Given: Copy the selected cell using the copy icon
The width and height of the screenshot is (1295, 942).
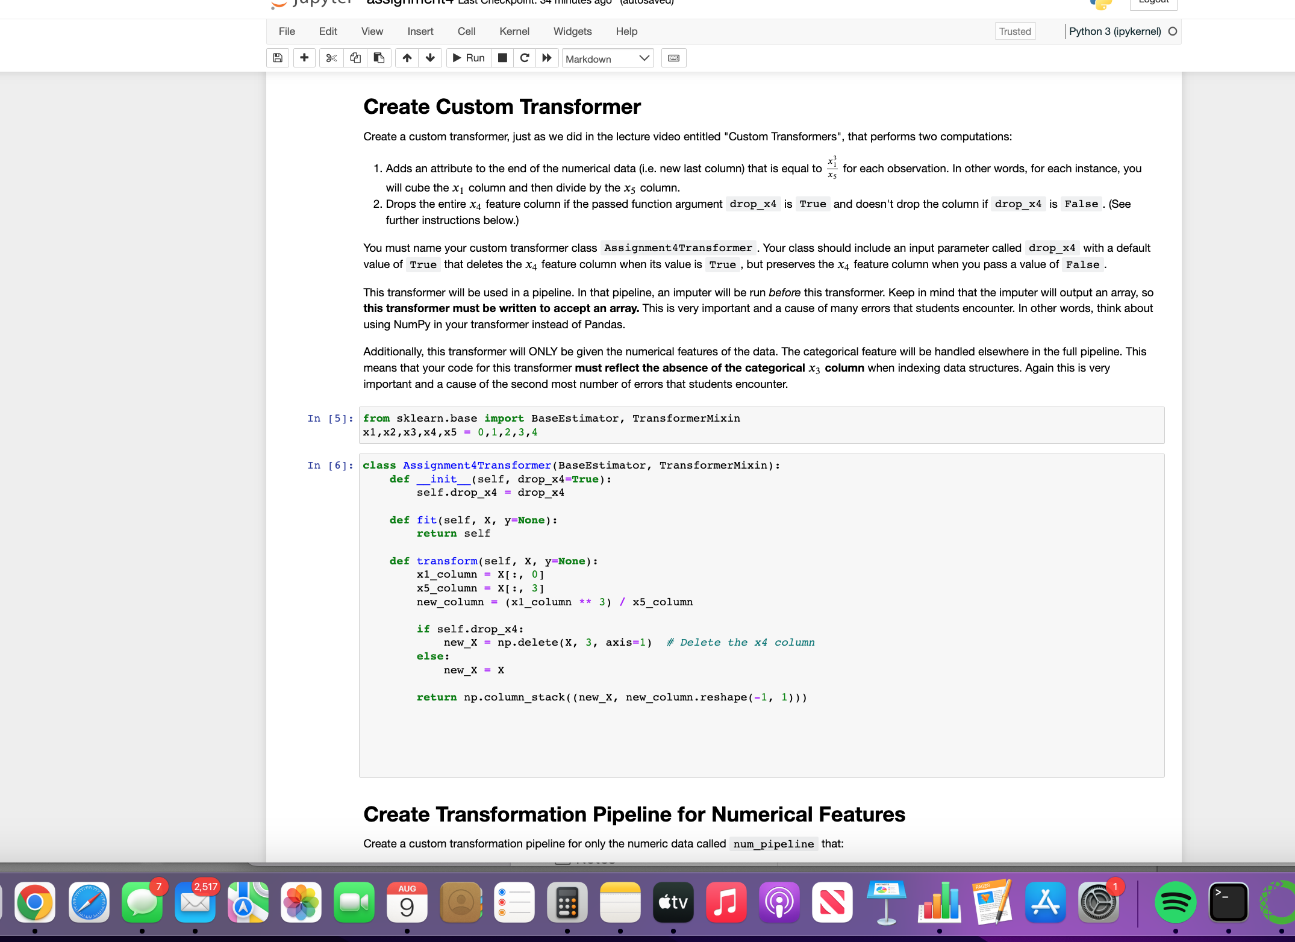Looking at the screenshot, I should (355, 58).
